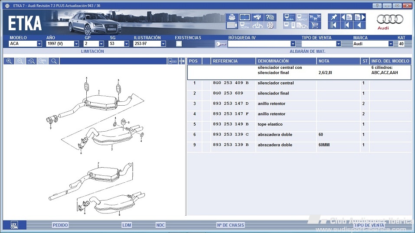
Task: Click the KAT field showing 40
Action: point(401,44)
